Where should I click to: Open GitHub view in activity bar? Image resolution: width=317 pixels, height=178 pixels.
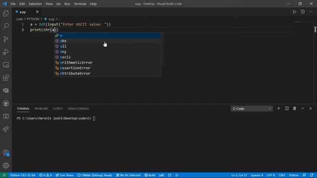point(6,103)
